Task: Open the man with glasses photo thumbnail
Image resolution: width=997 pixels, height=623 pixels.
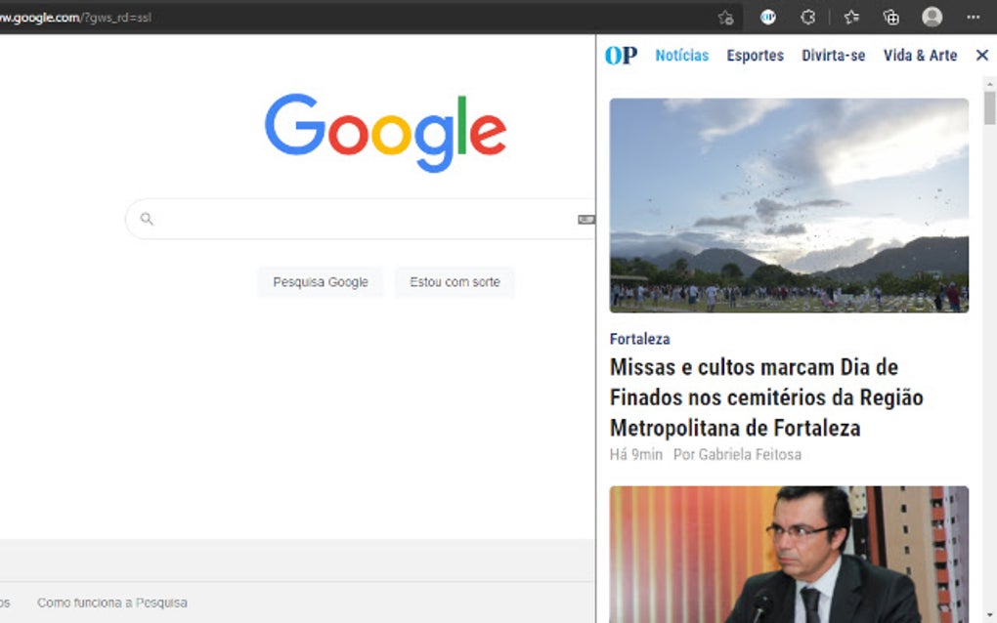Action: pos(789,555)
